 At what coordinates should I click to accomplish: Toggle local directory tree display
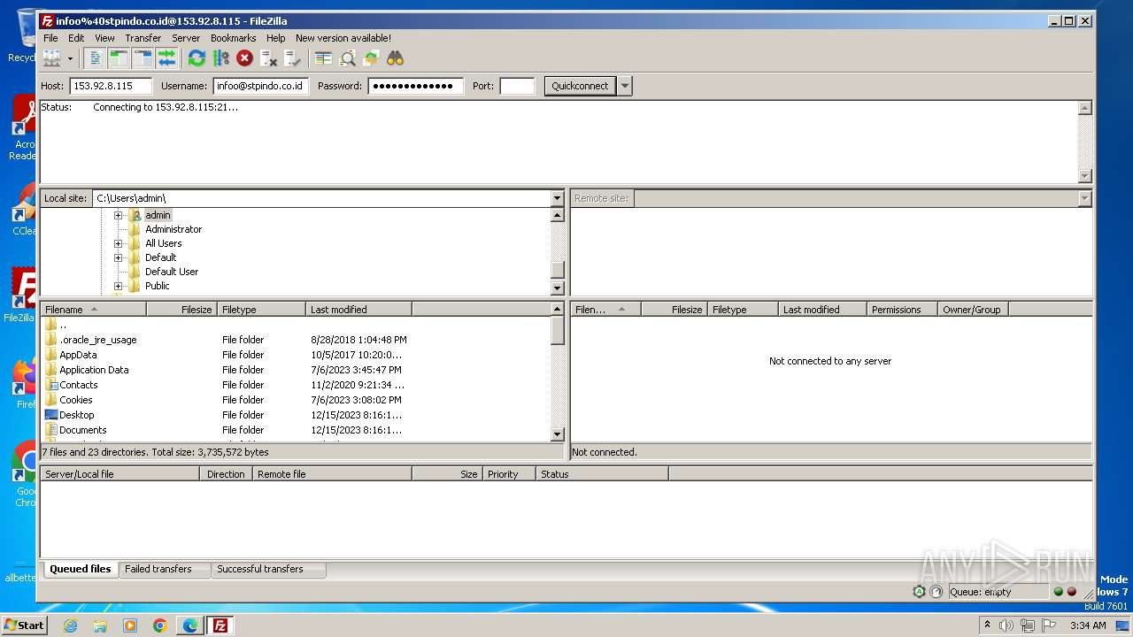(x=119, y=58)
